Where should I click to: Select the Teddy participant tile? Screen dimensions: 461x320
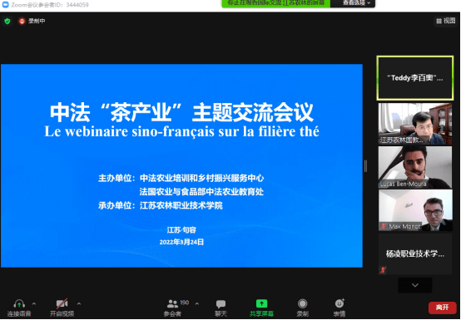pos(415,78)
